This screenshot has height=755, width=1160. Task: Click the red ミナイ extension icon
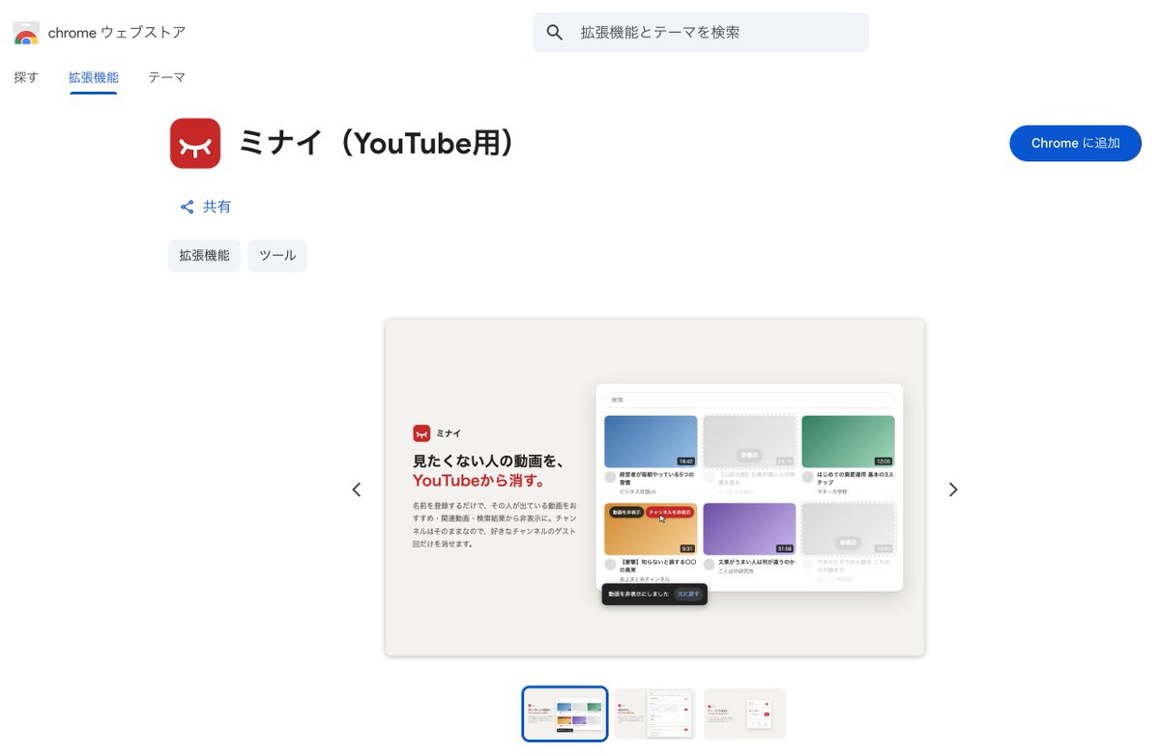195,143
